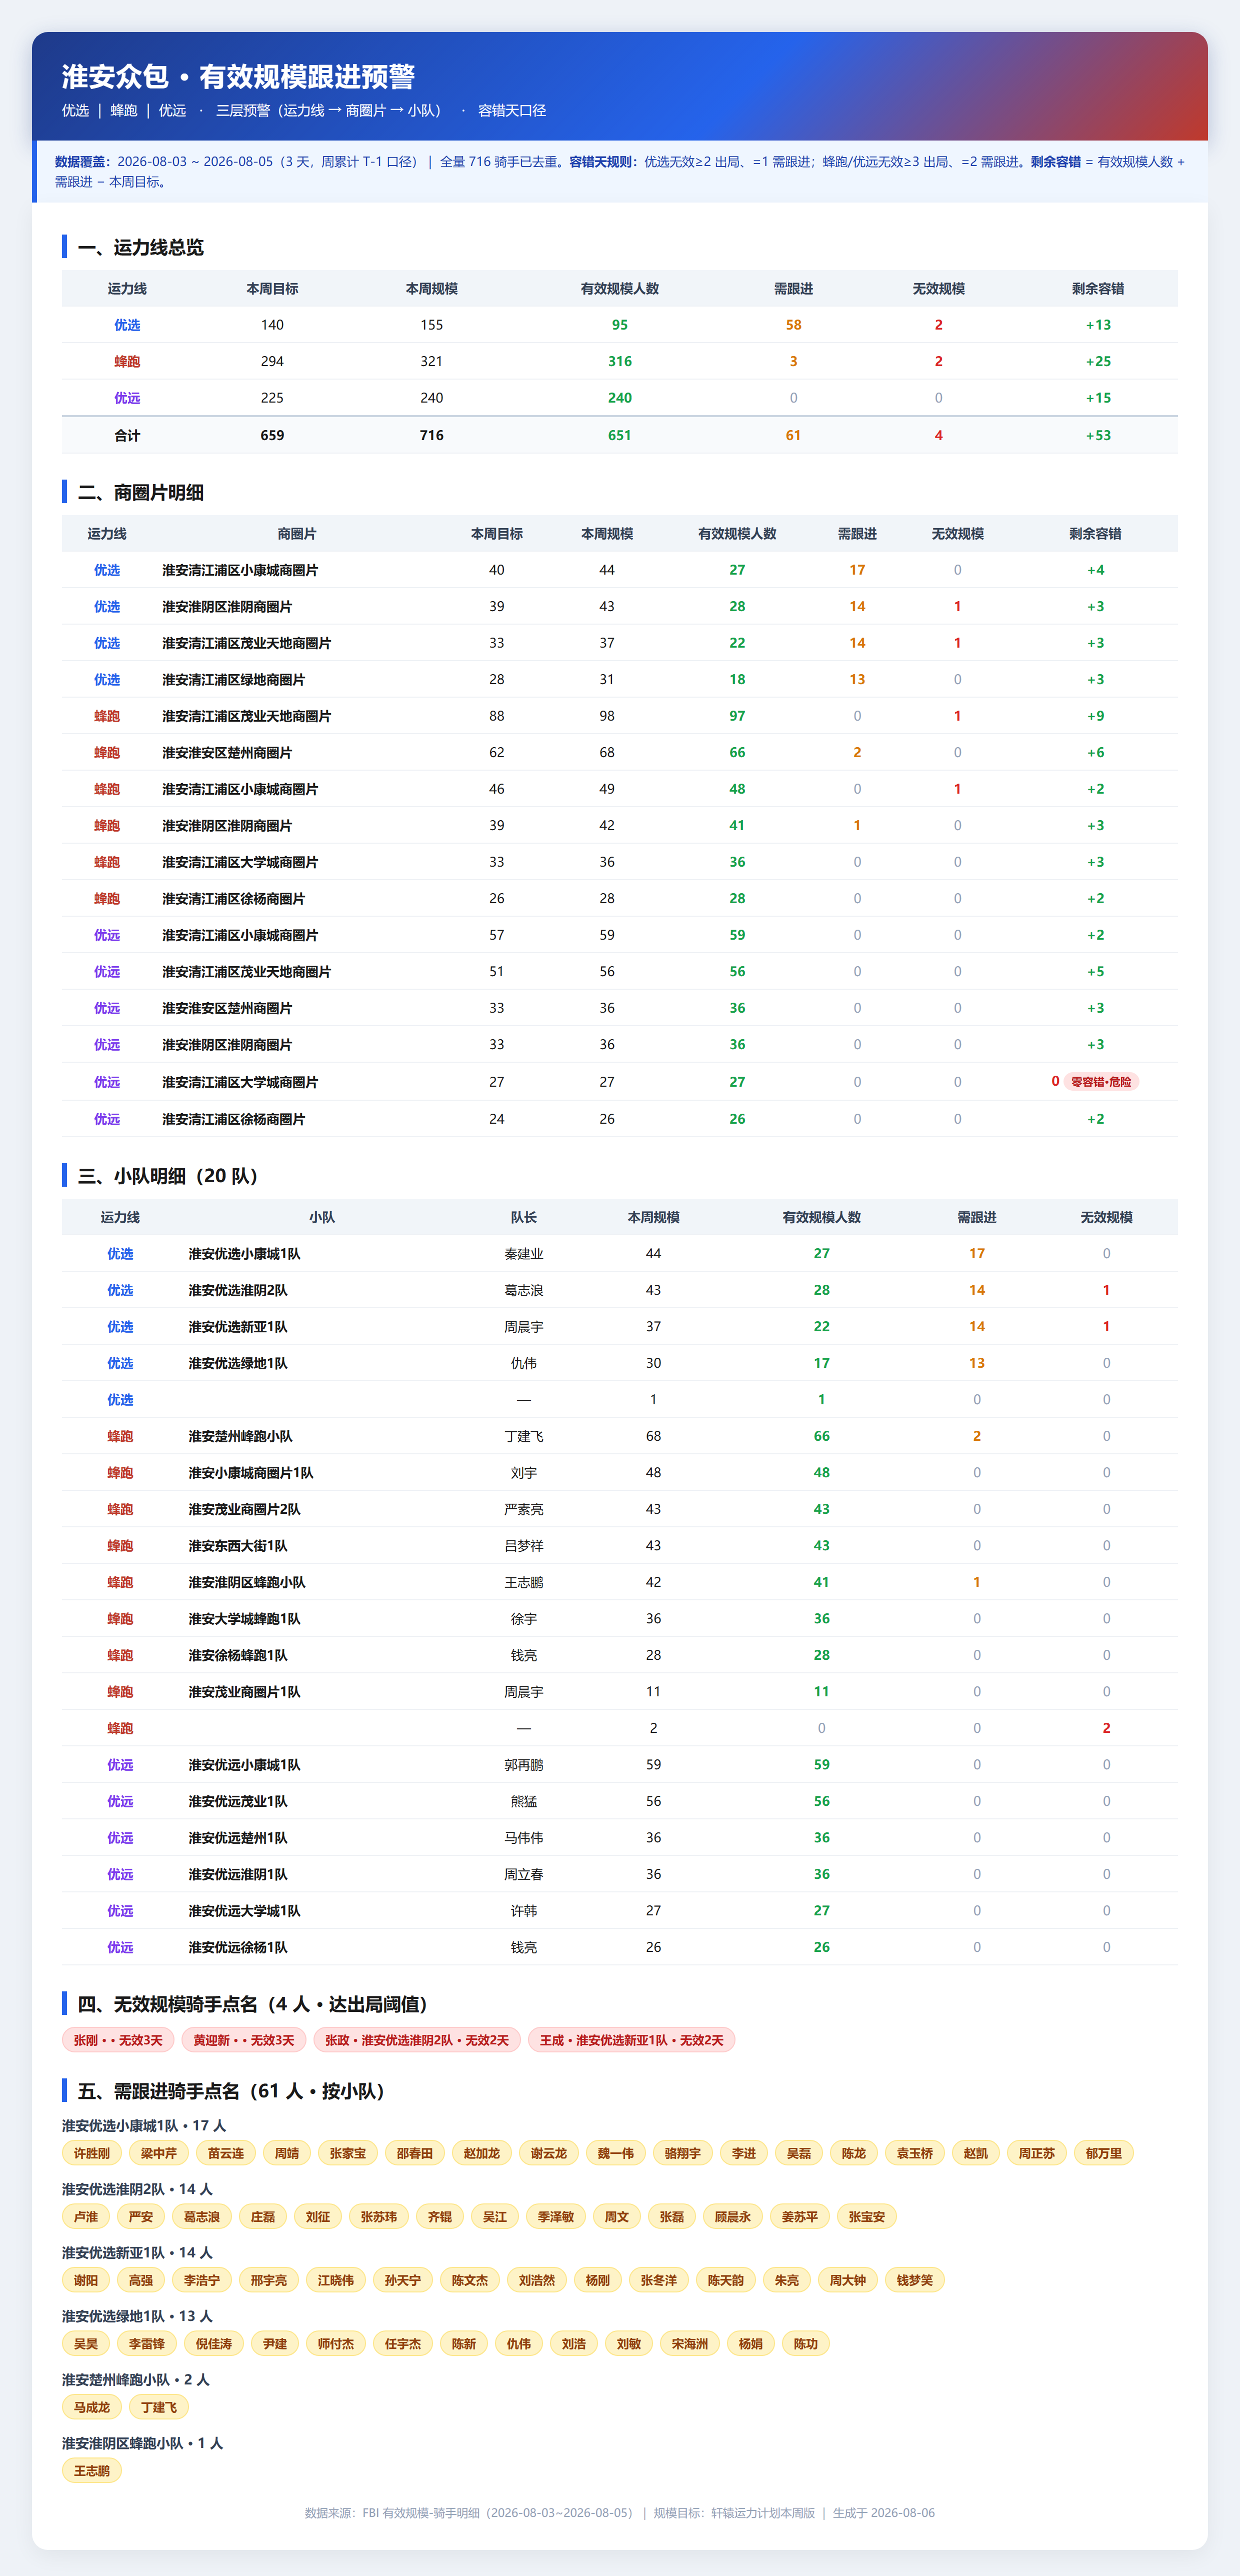Click squad name 淮安茂业商圈片2队
Screen dimensions: 1240x2576
coord(244,1509)
